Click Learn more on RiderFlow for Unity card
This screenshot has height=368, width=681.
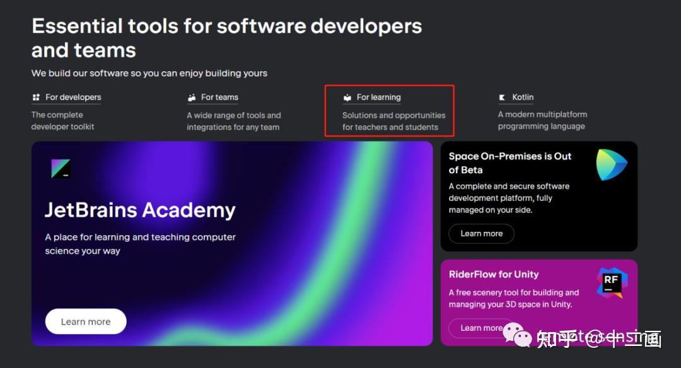point(481,328)
